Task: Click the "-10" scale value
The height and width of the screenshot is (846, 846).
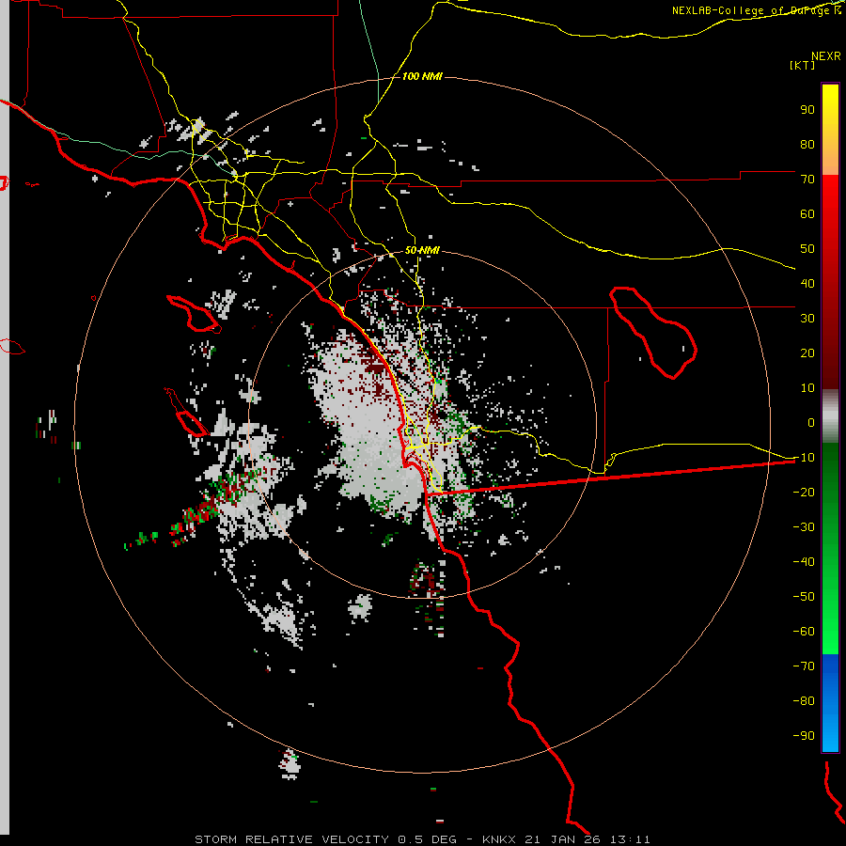Action: [804, 458]
